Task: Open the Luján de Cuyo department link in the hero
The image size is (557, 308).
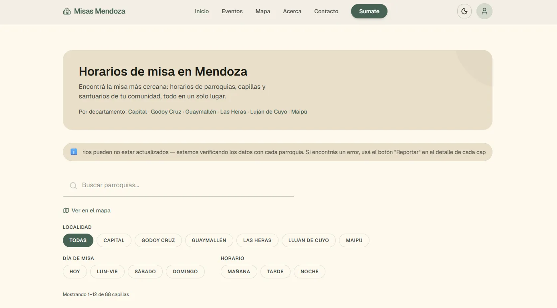Action: [268, 112]
